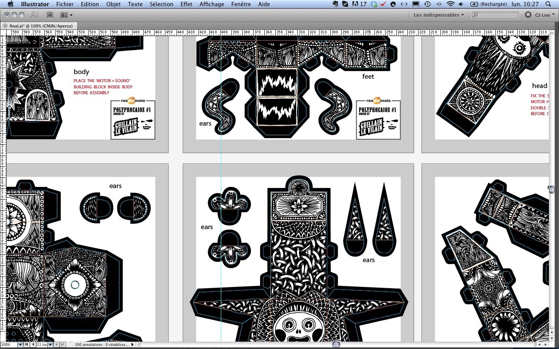Open the CS Live dropdown
This screenshot has width=559, height=349.
tap(545, 15)
